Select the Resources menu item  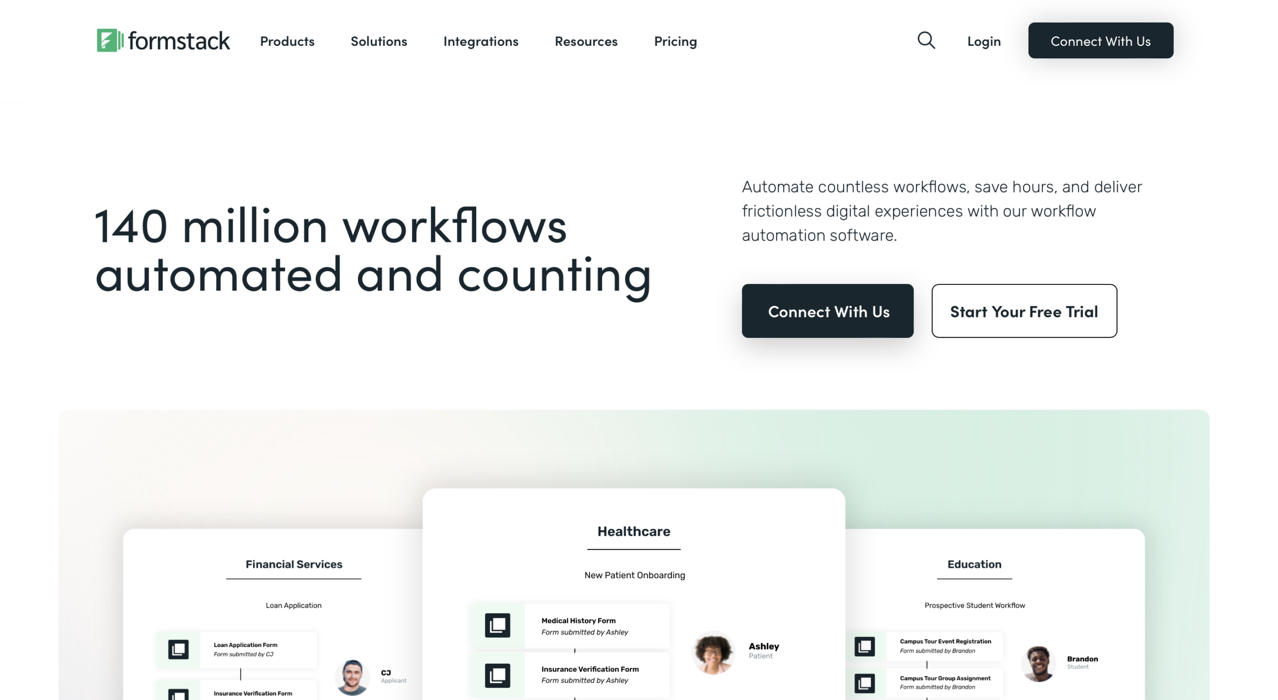pos(587,40)
